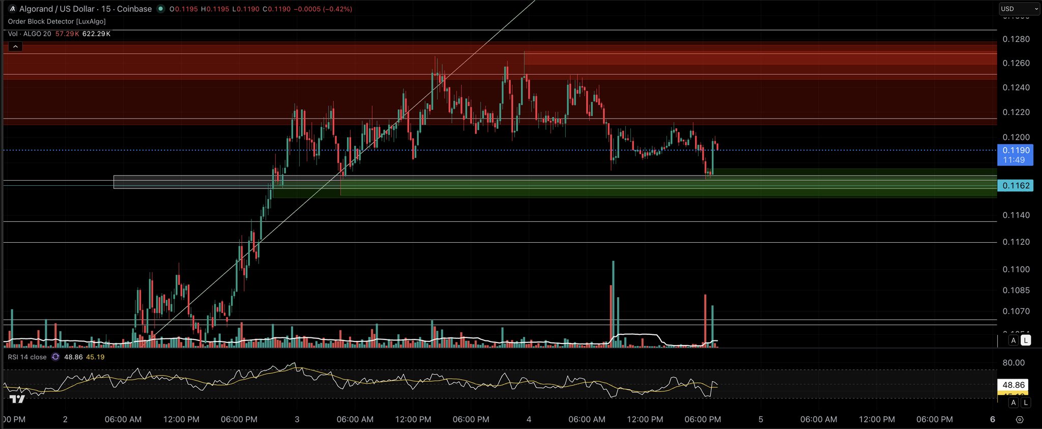The image size is (1042, 429).
Task: Click the green market status dot
Action: [161, 9]
